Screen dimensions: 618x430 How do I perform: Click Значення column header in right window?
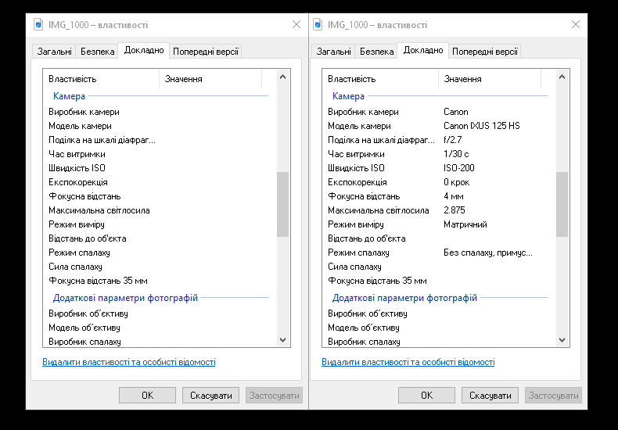tap(490, 79)
